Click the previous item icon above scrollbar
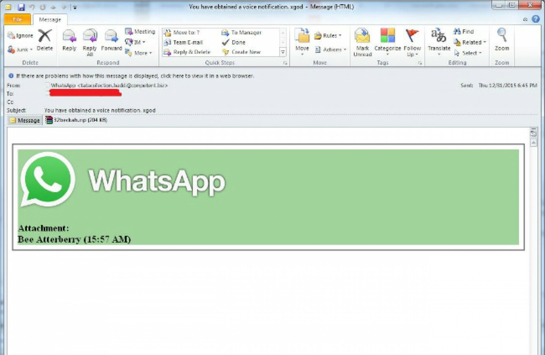This screenshot has width=545, height=355. tap(534, 133)
